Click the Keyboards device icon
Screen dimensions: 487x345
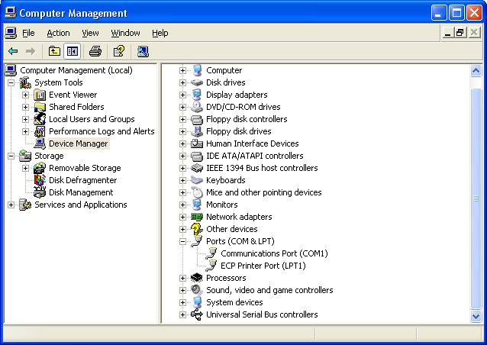coord(197,180)
